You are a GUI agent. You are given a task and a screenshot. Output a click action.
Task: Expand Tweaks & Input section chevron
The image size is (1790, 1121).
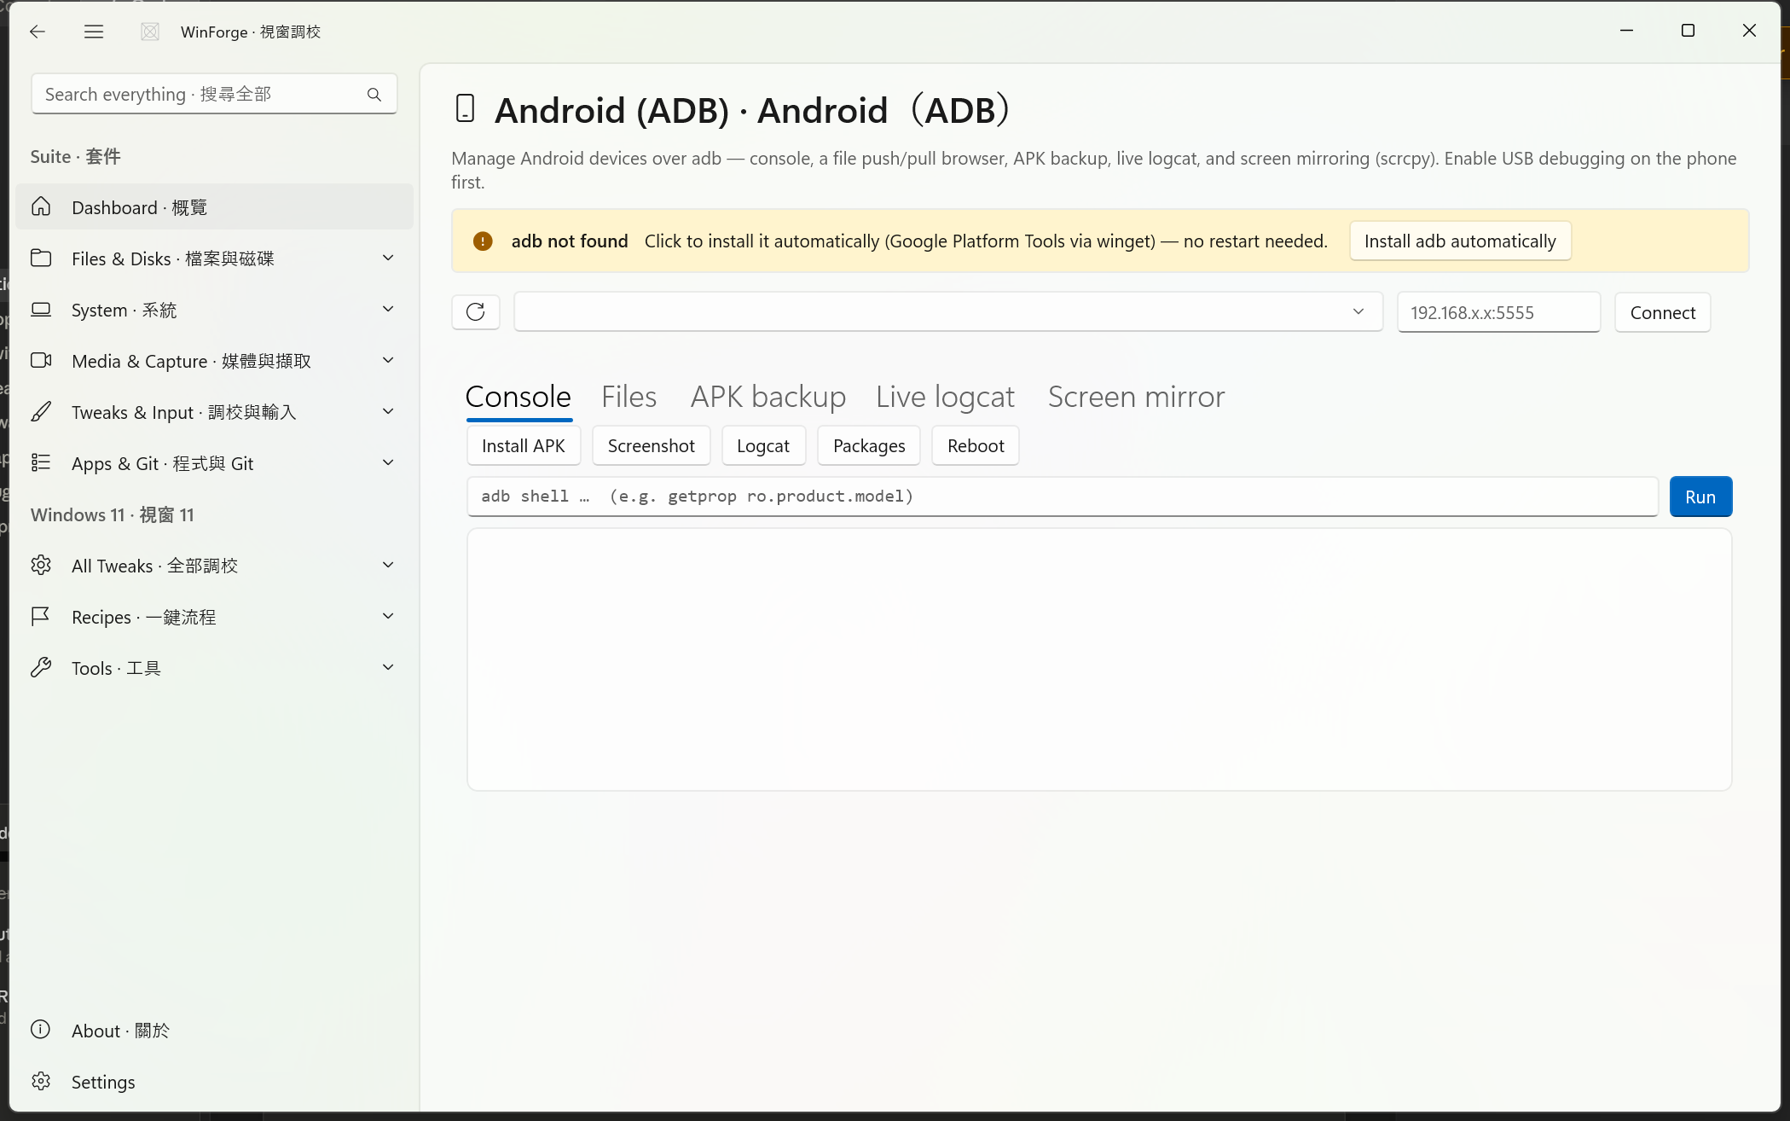point(388,411)
